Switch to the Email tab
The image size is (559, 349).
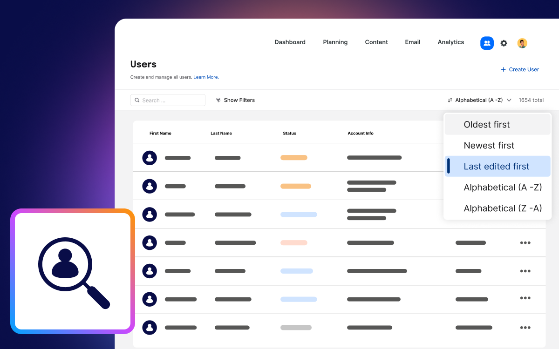click(x=413, y=42)
